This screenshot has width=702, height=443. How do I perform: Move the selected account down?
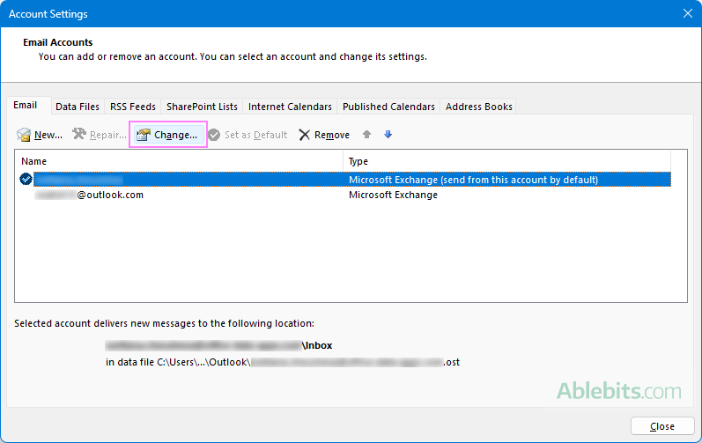(x=388, y=134)
